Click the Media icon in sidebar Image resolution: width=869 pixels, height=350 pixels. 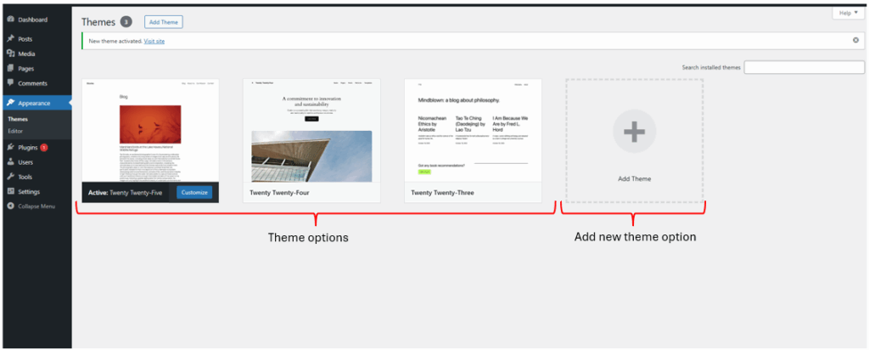coord(10,54)
